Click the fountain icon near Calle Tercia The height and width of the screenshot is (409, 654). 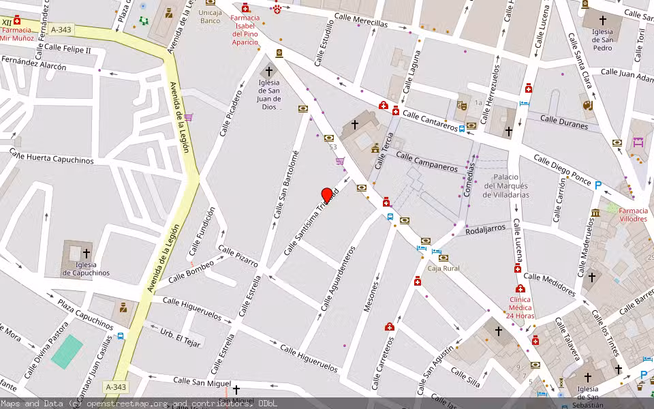click(x=375, y=148)
